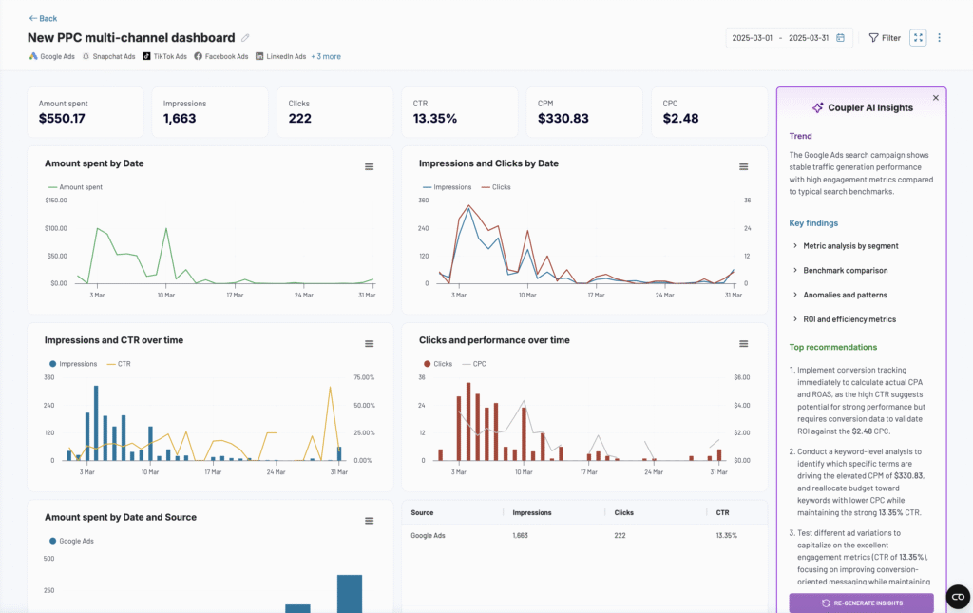Open the Filter options
973x613 pixels.
click(x=885, y=38)
